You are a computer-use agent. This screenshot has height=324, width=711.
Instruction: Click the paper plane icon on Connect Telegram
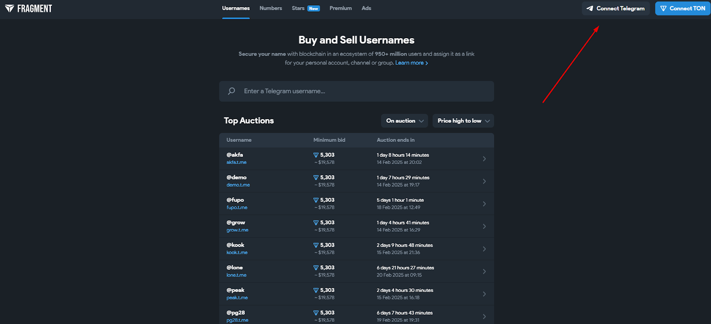pyautogui.click(x=590, y=8)
